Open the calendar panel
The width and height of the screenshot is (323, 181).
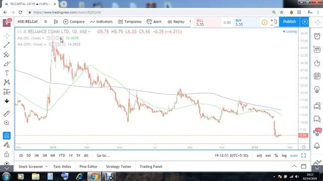(x=317, y=76)
